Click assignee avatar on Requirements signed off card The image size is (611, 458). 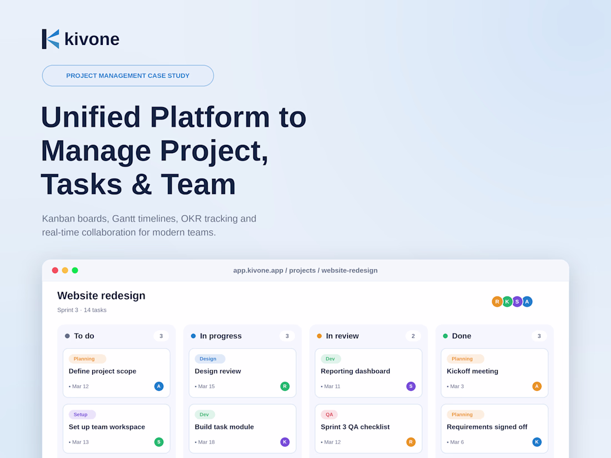pyautogui.click(x=537, y=442)
